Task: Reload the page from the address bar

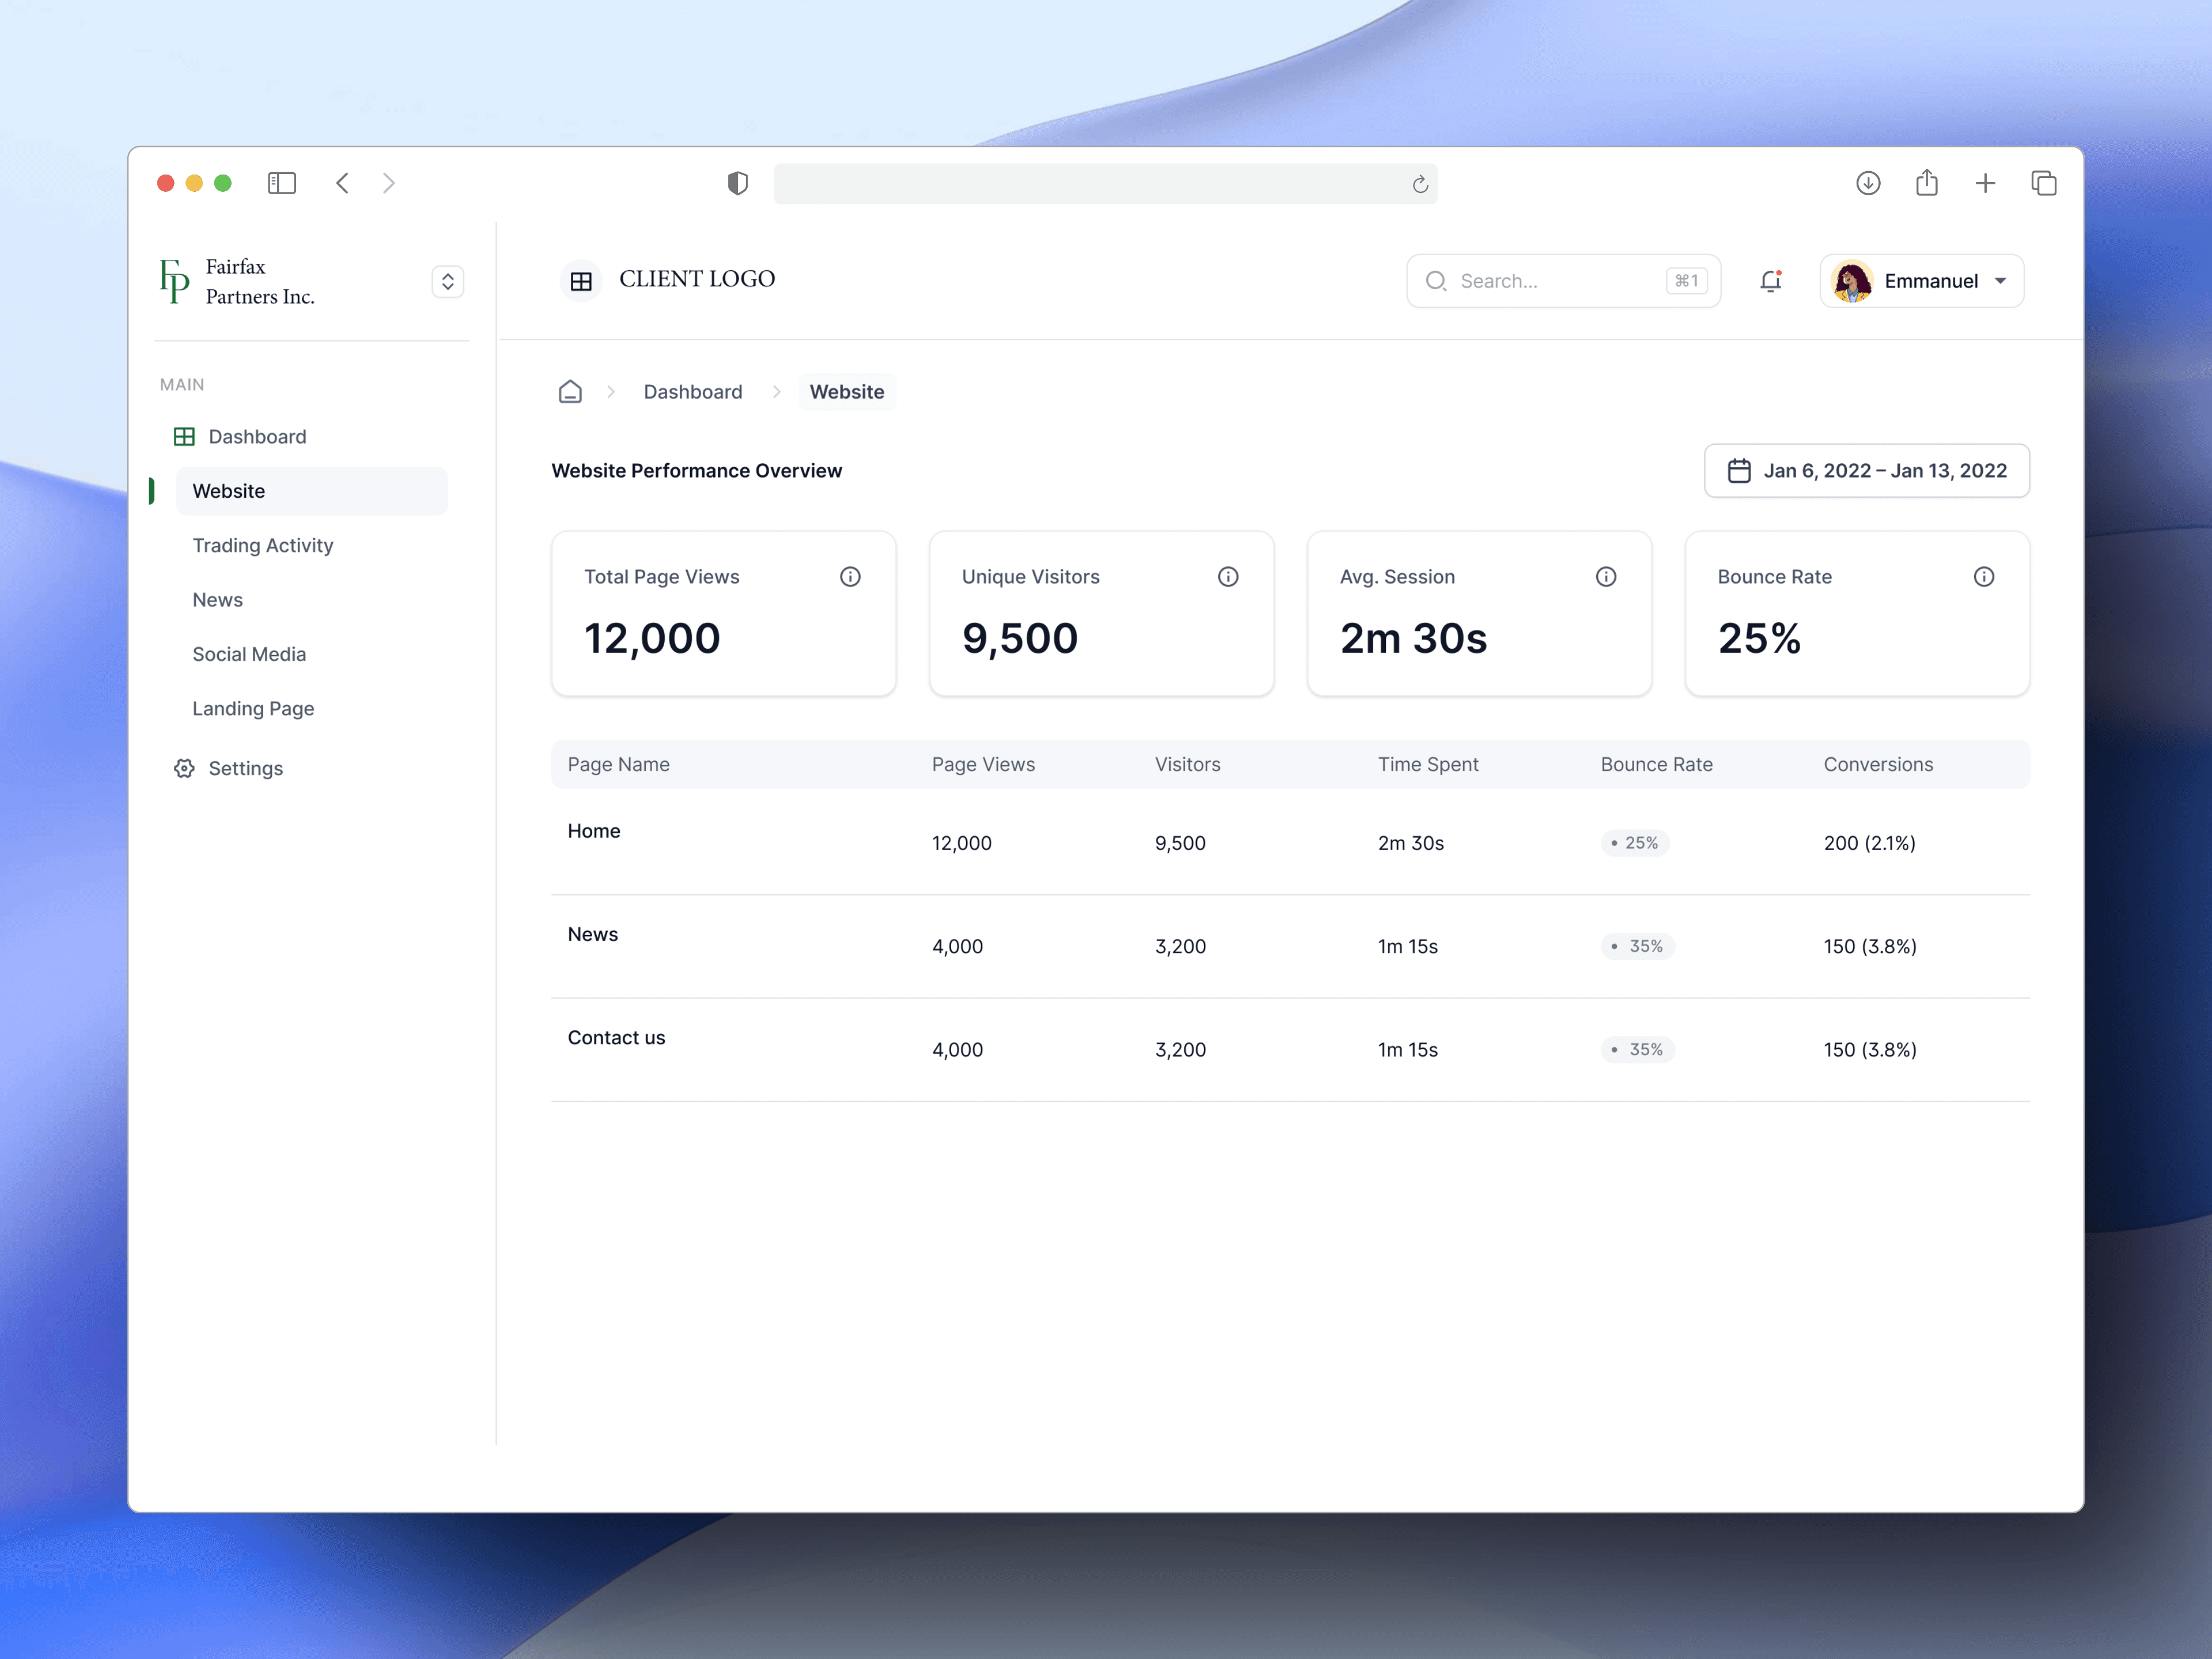Action: coord(1420,184)
